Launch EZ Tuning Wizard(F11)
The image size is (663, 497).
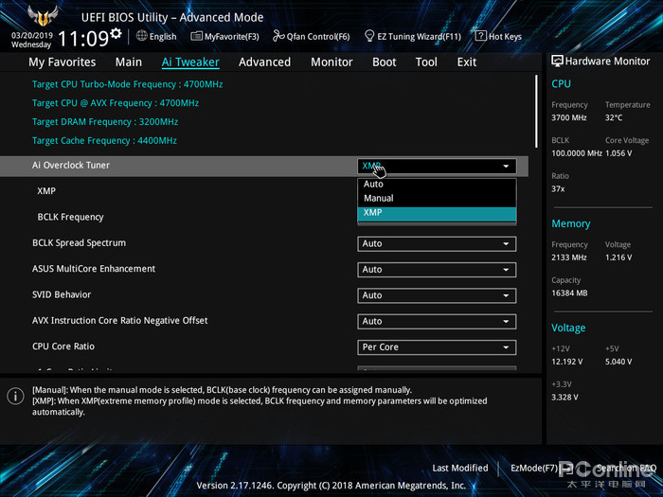(413, 36)
